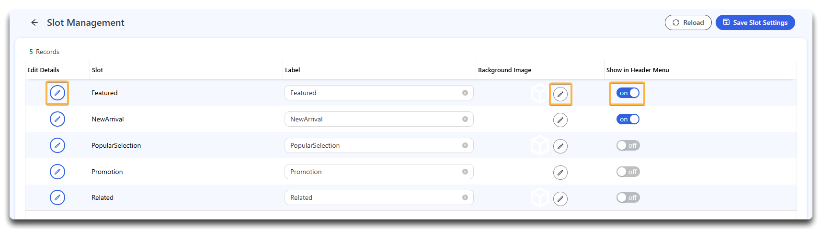Enable header menu for PopularSelection
Viewport: 822px width, 229px height.
pos(628,145)
